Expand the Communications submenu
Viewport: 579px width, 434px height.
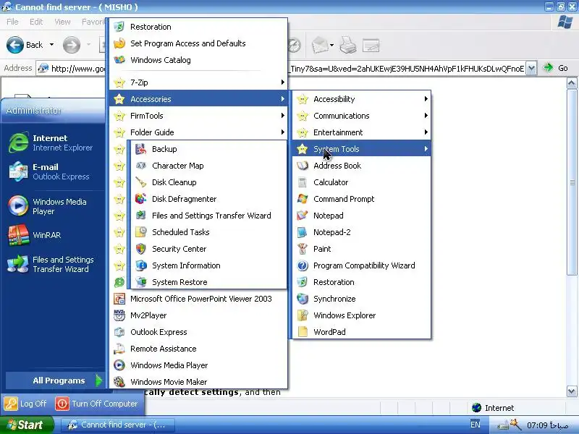(362, 116)
